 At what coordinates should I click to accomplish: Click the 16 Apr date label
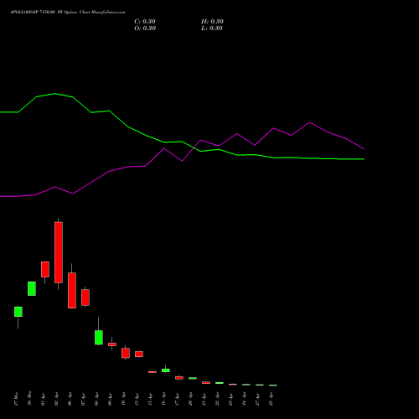coord(163,399)
